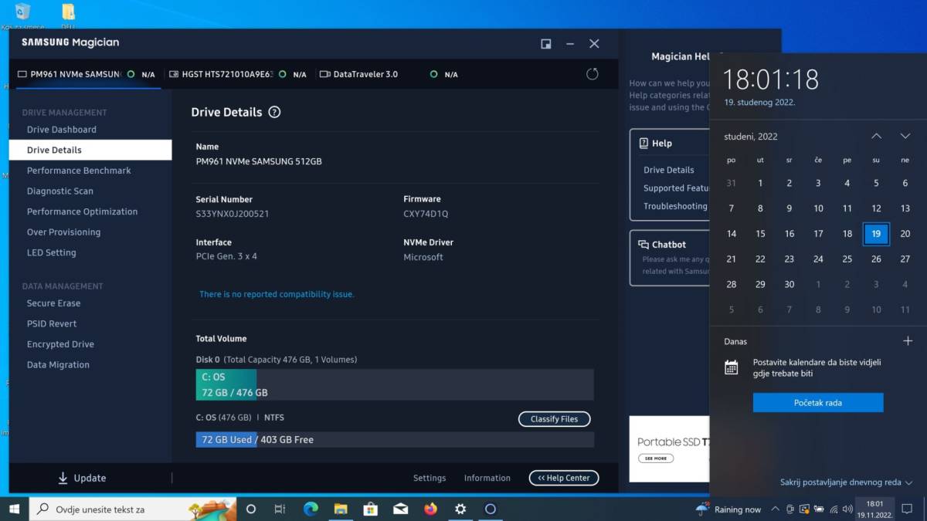Open the Raining now weather widget
The image size is (927, 521).
click(x=728, y=509)
